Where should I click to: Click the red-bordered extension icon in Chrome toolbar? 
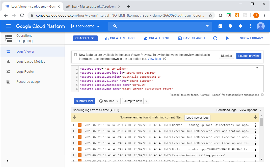(x=229, y=15)
